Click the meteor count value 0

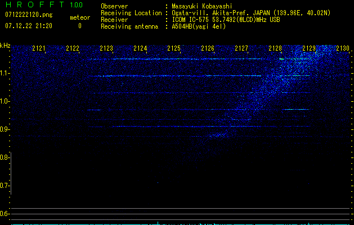point(80,26)
